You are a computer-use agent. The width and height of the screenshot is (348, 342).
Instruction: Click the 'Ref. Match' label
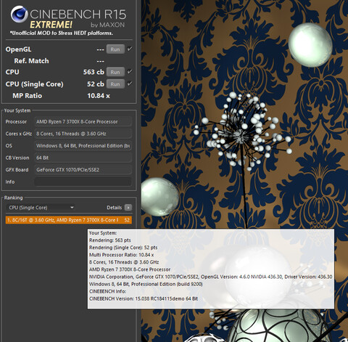[31, 61]
